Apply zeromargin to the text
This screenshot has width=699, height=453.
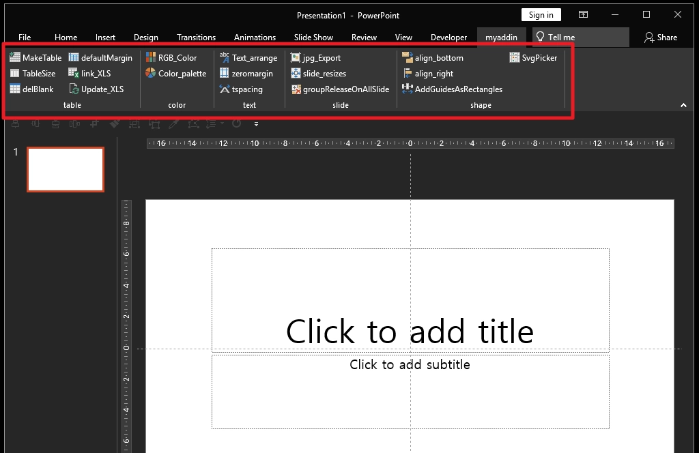[246, 74]
